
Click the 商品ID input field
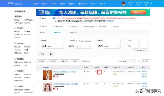tap(84, 41)
